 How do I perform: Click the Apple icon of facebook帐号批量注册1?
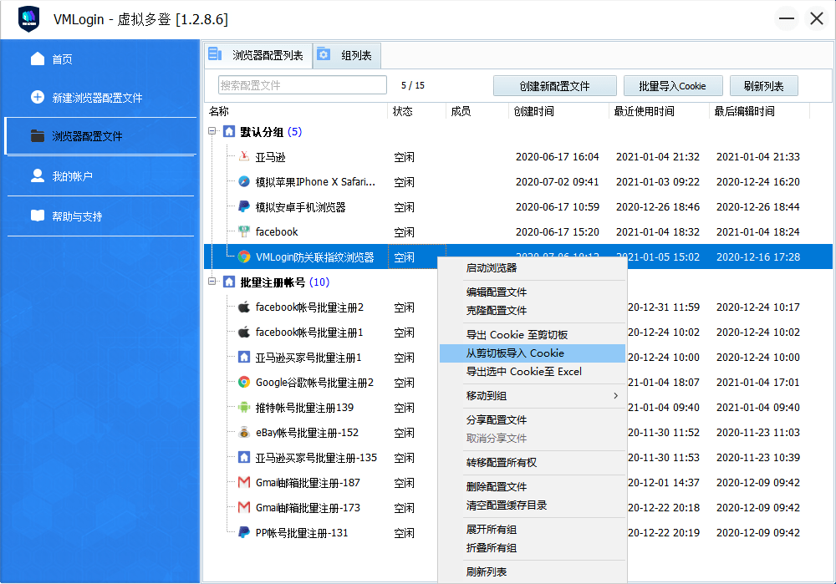243,332
